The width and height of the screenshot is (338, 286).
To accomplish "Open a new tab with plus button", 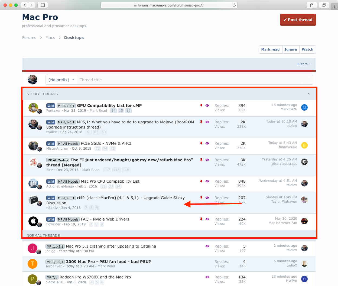I will 334,6.
